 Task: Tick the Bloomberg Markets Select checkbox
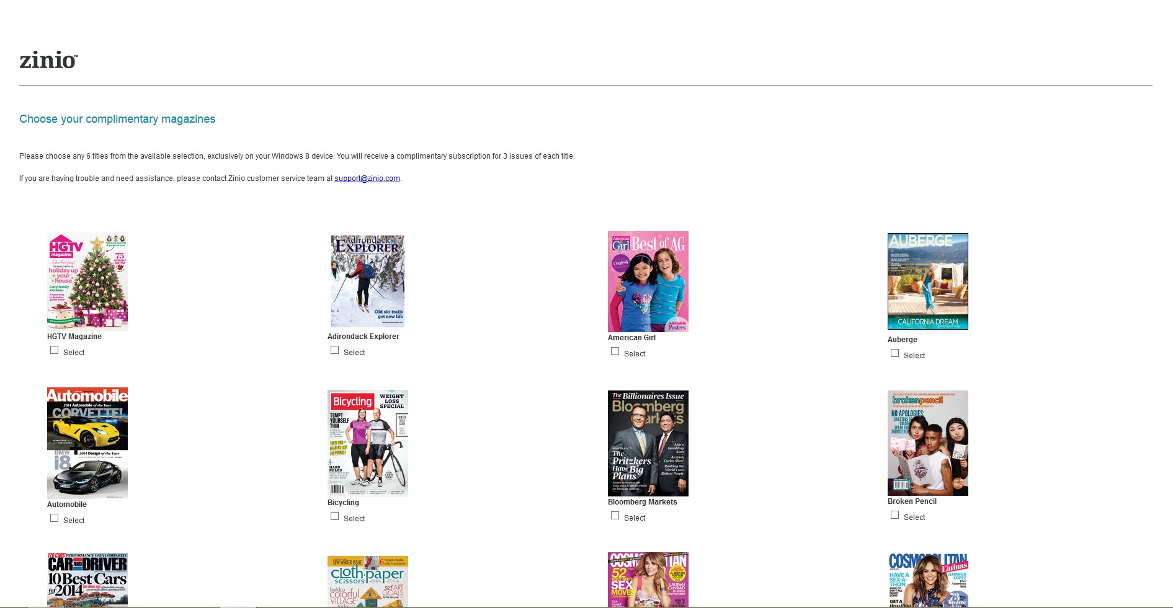coord(615,516)
